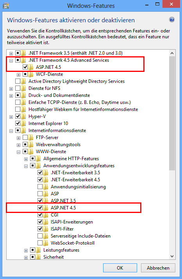182x279 pixels.
Task: Uncheck ASP.NET 4.5 under Anwendungsentwicklungsfeatures
Action: pyautogui.click(x=40, y=207)
